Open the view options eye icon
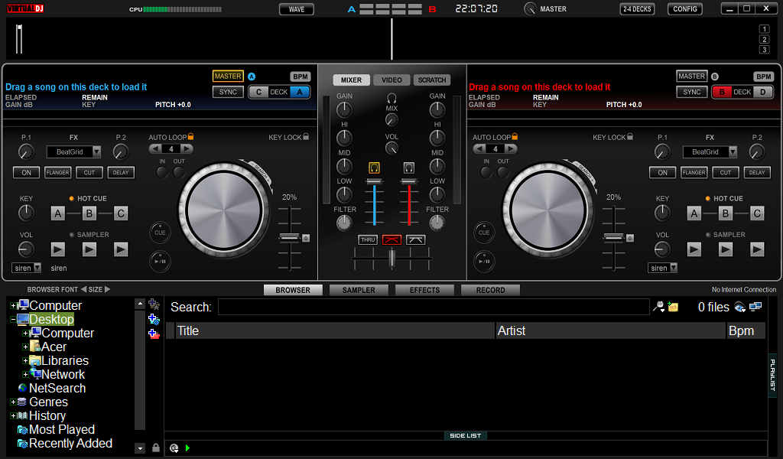Image resolution: width=783 pixels, height=459 pixels. click(x=740, y=308)
